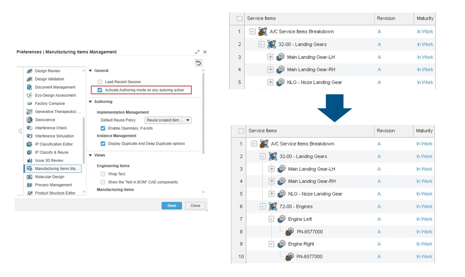Viewport: 465px width, 277px height.
Task: Enable the Load Recent Session checkbox
Action: pyautogui.click(x=100, y=82)
